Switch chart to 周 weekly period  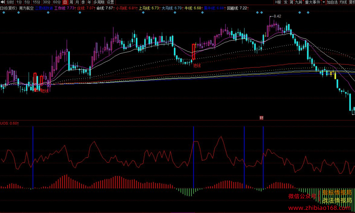coord(71,2)
